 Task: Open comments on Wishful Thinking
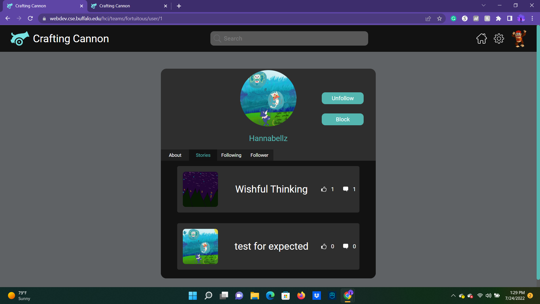click(346, 189)
